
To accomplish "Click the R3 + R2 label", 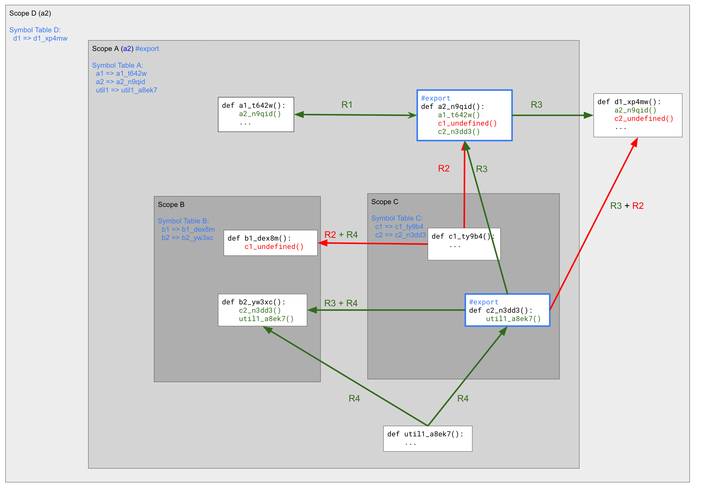I will pos(626,206).
